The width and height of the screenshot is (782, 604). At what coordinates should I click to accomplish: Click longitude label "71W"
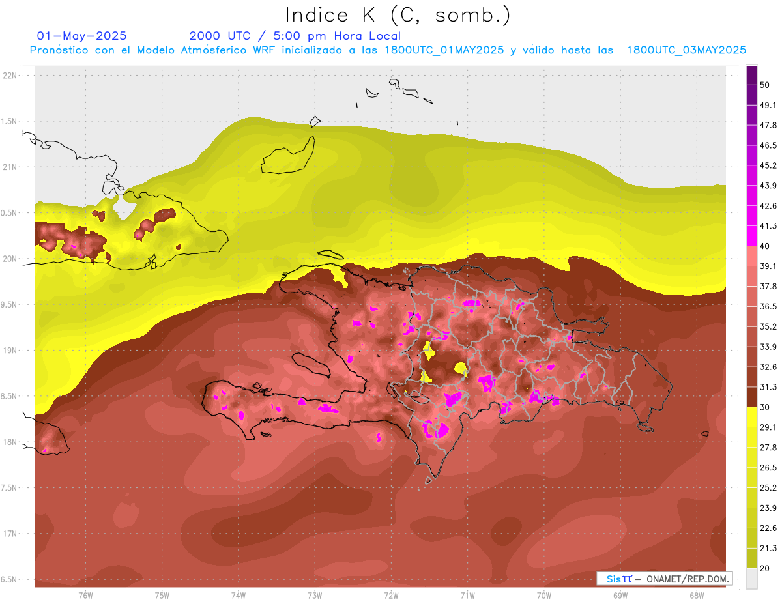467,596
